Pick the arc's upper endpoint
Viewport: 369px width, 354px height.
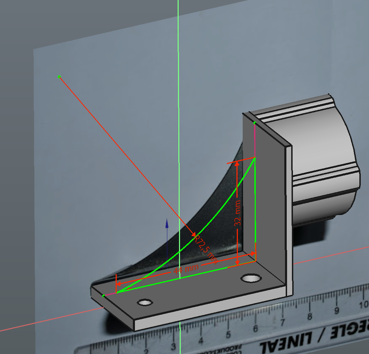click(255, 158)
